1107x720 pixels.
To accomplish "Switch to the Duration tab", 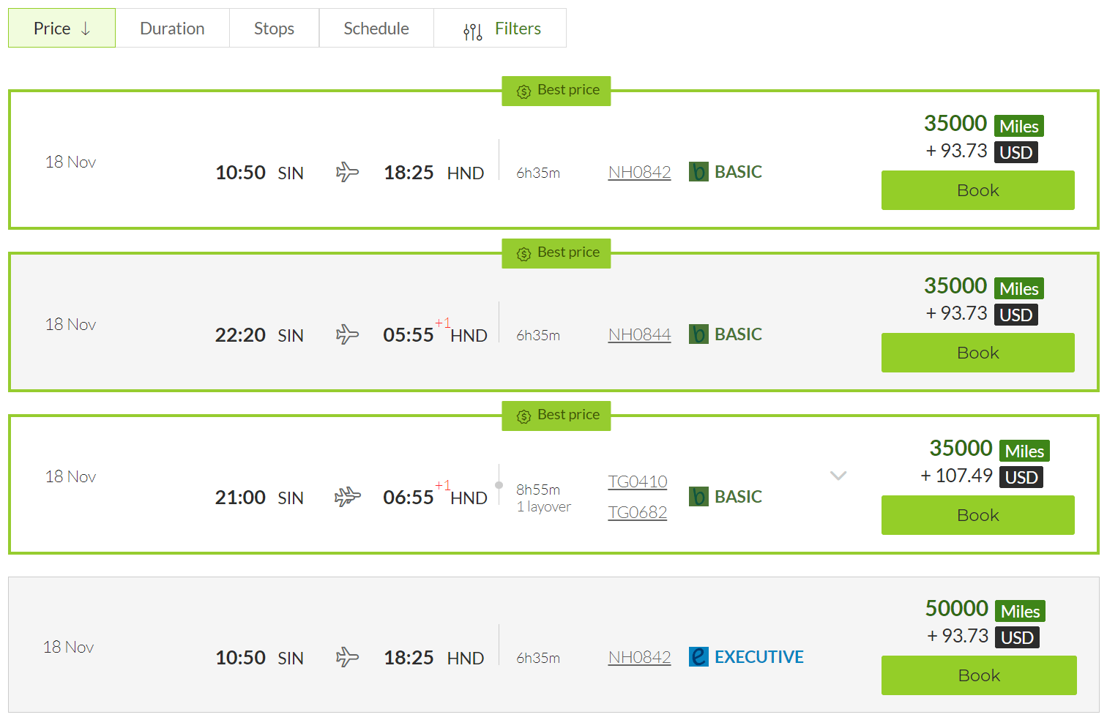I will pos(173,28).
